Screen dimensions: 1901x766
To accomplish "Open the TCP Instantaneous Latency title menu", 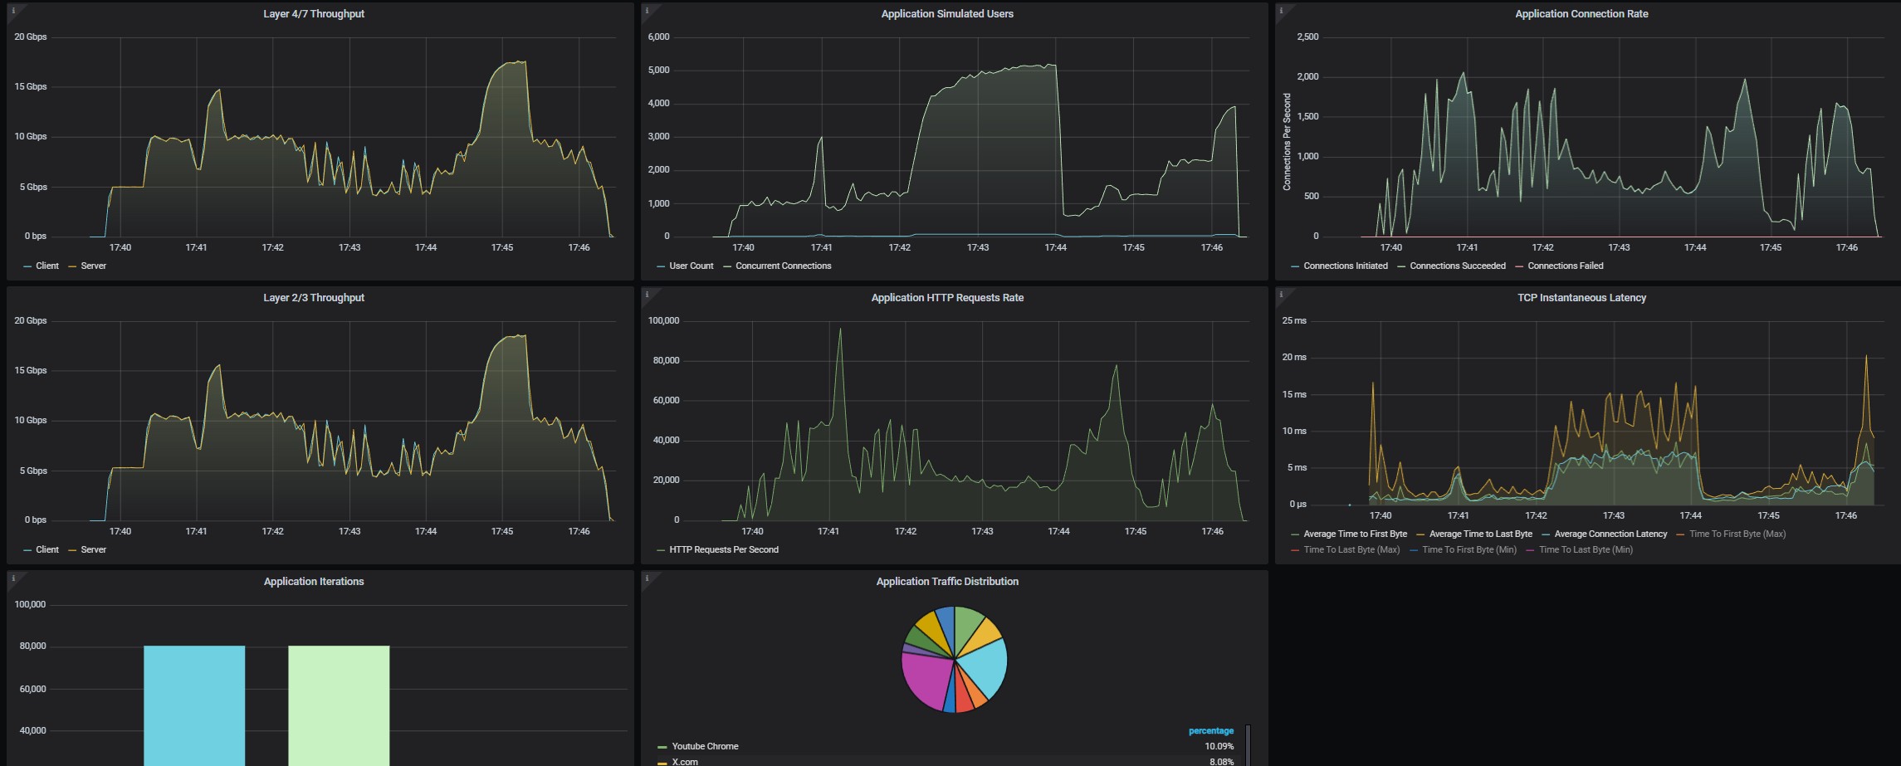I will [x=1581, y=298].
